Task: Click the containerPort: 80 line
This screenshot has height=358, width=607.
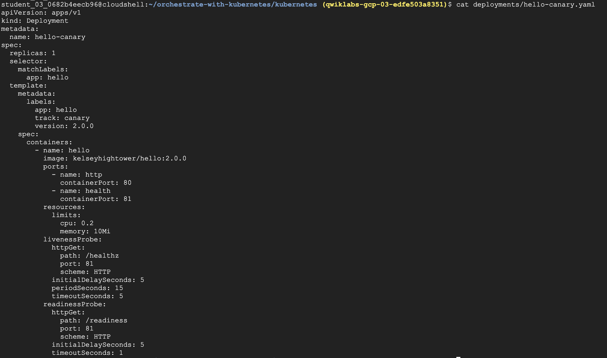Action: 96,183
